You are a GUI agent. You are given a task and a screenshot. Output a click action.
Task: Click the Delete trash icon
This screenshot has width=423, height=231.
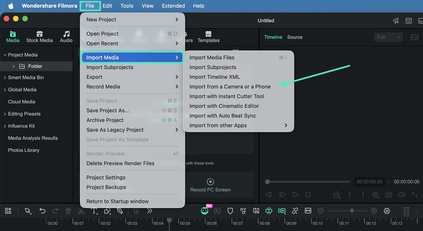[68, 211]
